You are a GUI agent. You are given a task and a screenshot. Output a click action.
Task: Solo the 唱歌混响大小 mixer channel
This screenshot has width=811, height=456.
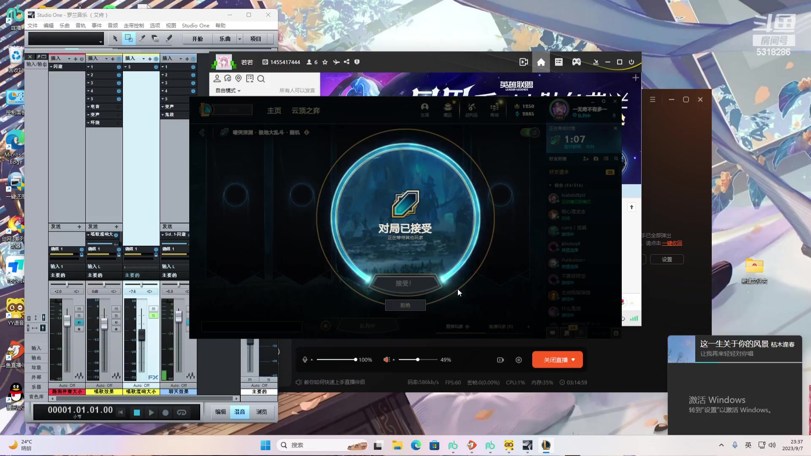pyautogui.click(x=153, y=316)
